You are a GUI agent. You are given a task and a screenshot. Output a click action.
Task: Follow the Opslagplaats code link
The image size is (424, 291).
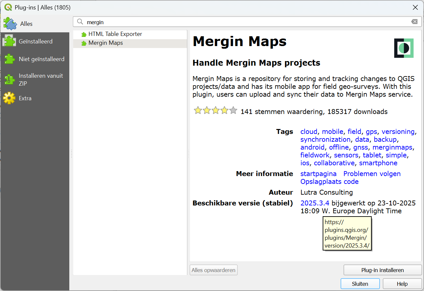pyautogui.click(x=329, y=182)
